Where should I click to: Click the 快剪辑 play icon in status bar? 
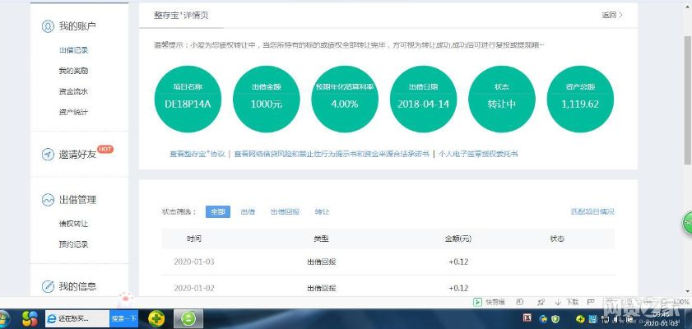478,302
